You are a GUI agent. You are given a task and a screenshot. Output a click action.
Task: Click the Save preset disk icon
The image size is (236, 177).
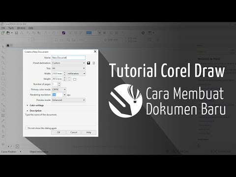[88, 63]
